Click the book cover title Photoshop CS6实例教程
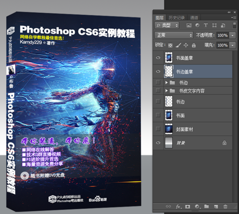Image resolution: width=239 pixels, height=214 pixels. (x=77, y=32)
